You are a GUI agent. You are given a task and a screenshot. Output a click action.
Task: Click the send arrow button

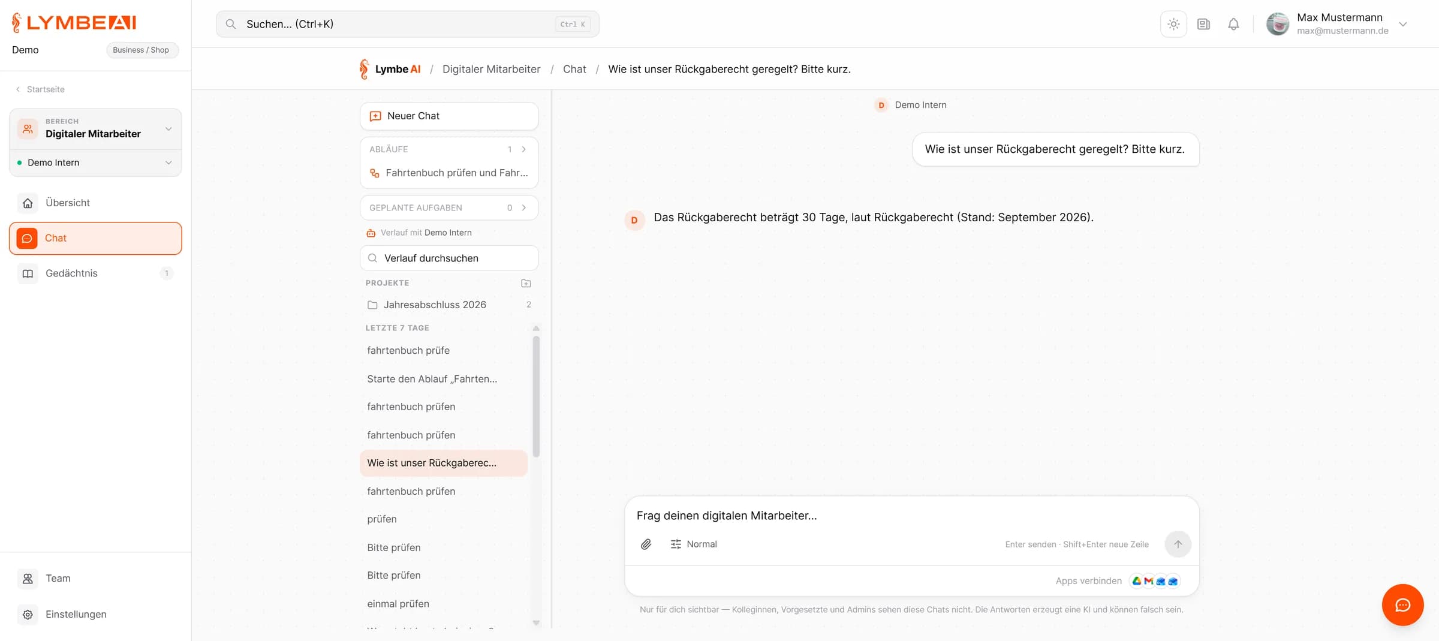pyautogui.click(x=1178, y=544)
